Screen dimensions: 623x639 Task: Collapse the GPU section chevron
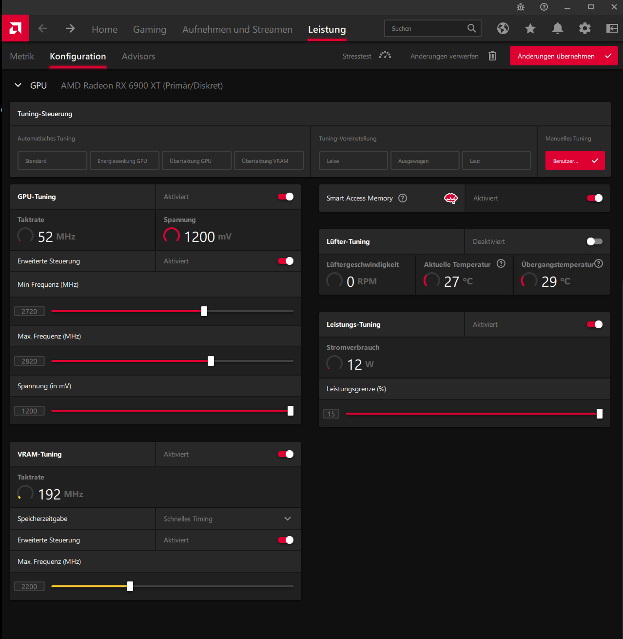pos(18,85)
